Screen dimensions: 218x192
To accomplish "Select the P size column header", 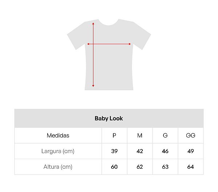I will click(114, 136).
